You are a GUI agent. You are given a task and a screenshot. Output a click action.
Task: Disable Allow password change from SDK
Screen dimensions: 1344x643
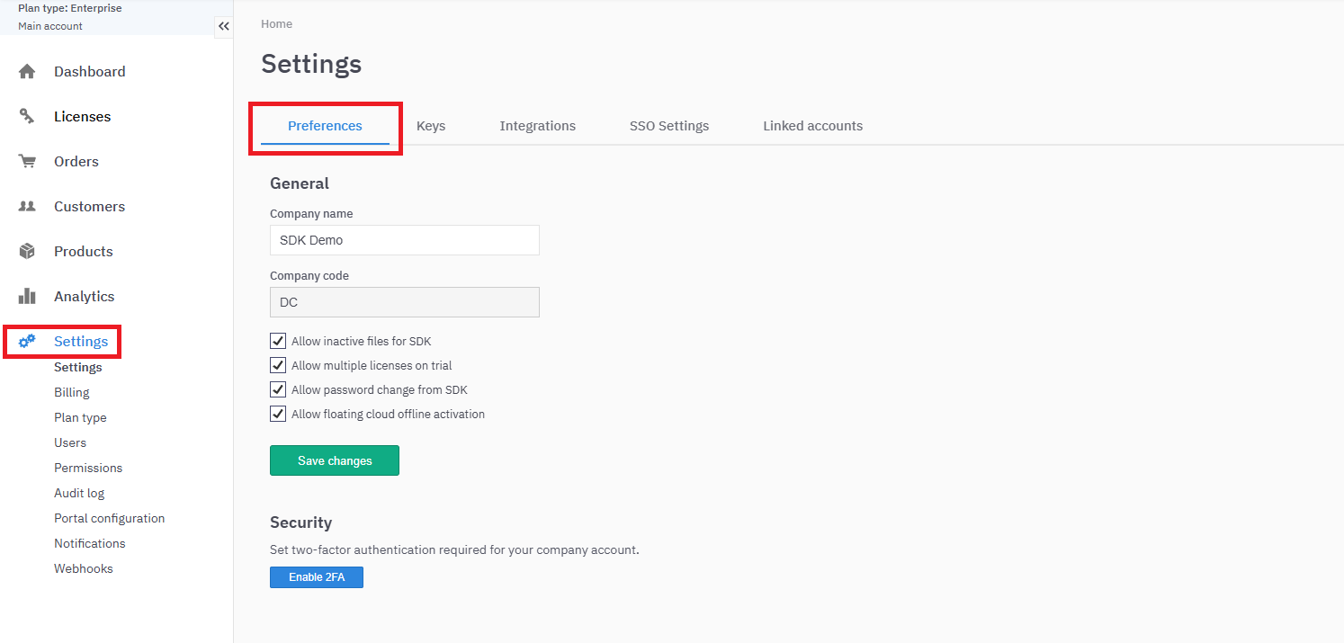(x=278, y=390)
